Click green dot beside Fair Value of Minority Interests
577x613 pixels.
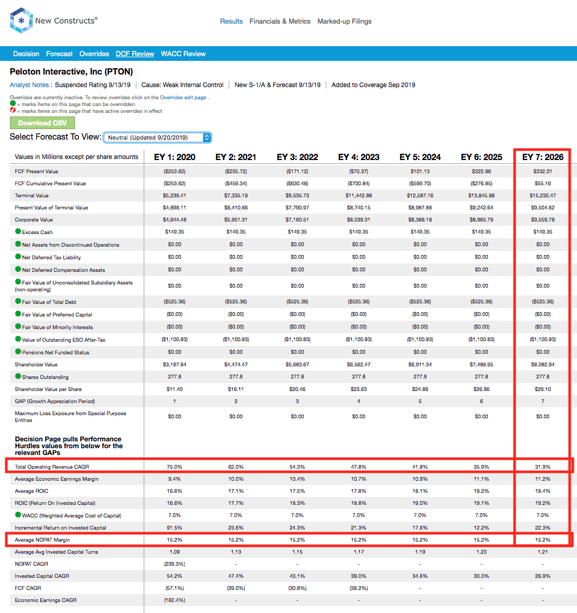pyautogui.click(x=18, y=326)
